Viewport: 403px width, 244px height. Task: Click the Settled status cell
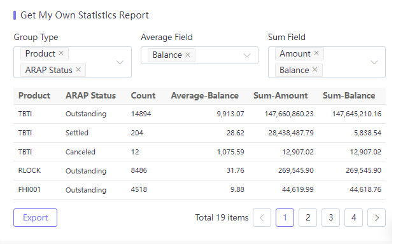coord(77,133)
